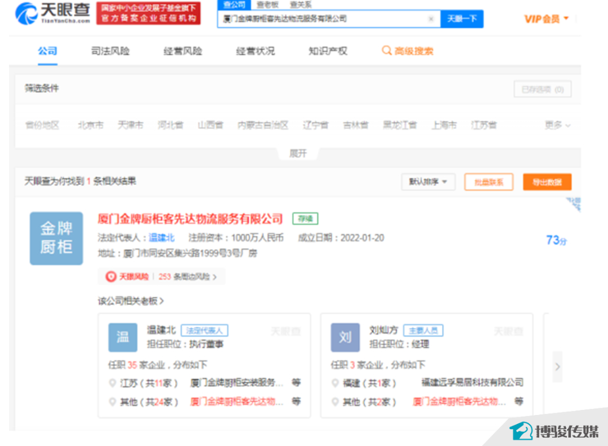The height and width of the screenshot is (446, 608).
Task: Click 任职 35 家企业 text
Action: click(x=158, y=365)
